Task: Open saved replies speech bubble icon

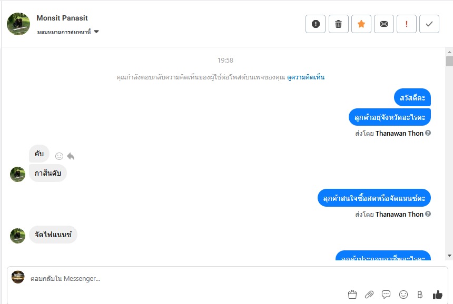Action: [x=386, y=295]
